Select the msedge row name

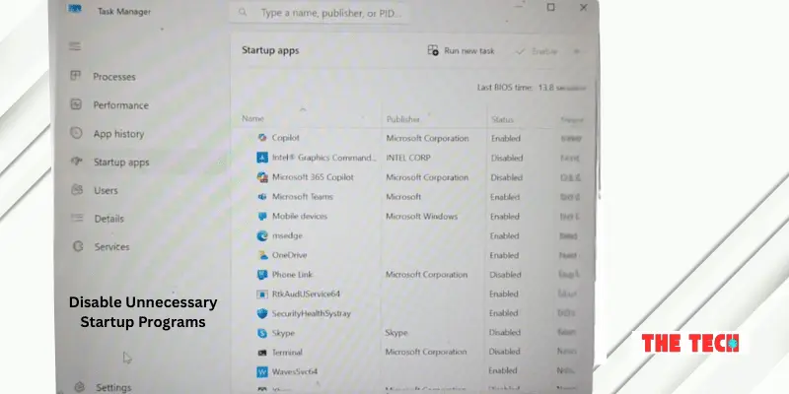[287, 235]
